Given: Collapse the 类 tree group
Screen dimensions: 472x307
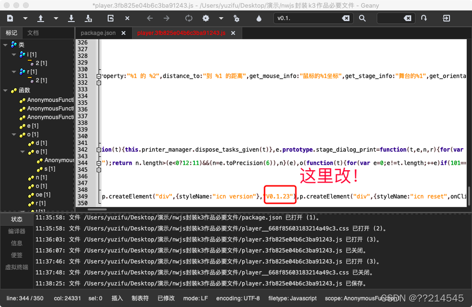Looking at the screenshot, I should pyautogui.click(x=6, y=45).
